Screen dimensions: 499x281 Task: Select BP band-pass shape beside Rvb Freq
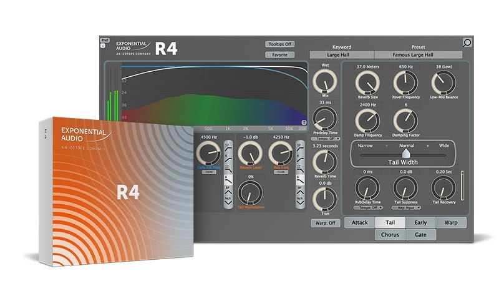pyautogui.click(x=300, y=190)
